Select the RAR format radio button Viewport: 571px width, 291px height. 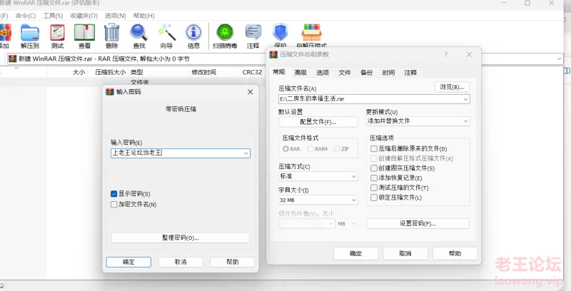pyautogui.click(x=286, y=149)
